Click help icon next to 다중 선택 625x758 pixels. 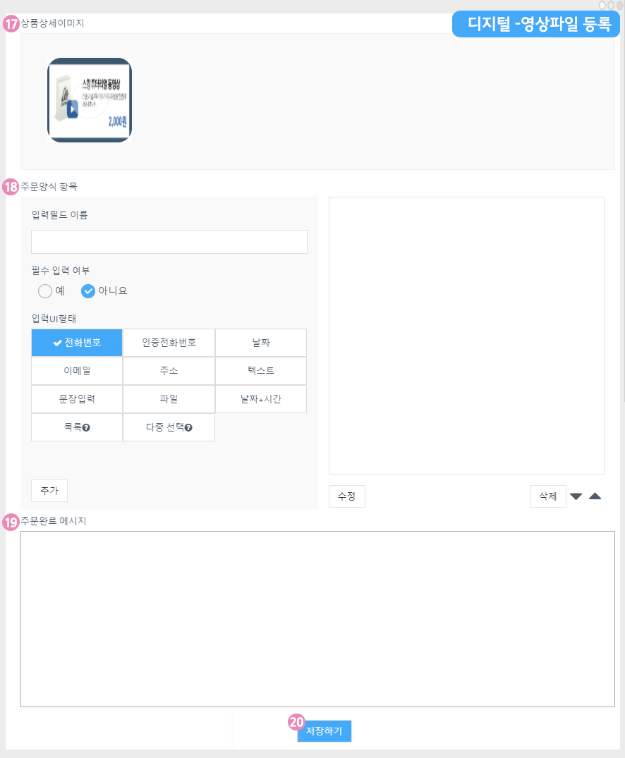(188, 427)
